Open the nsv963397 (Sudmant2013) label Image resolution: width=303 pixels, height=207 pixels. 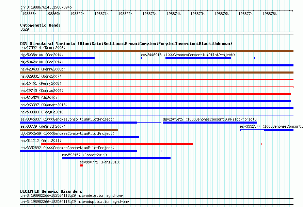click(44, 105)
